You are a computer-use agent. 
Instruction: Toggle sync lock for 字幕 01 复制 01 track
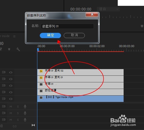click(4, 79)
